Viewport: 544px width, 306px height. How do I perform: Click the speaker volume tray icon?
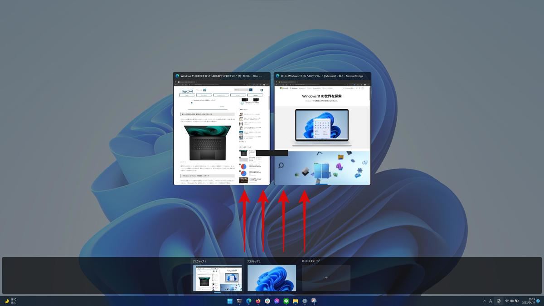(x=512, y=301)
